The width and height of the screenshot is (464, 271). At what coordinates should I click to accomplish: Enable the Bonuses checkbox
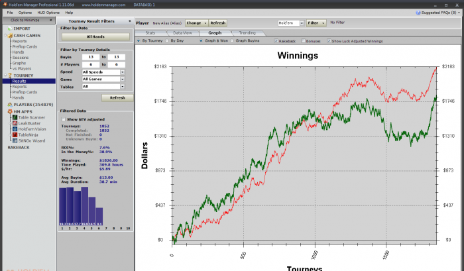click(303, 41)
